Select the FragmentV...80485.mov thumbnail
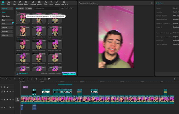Image resolution: width=179 pixels, height=114 pixels. pos(23,31)
